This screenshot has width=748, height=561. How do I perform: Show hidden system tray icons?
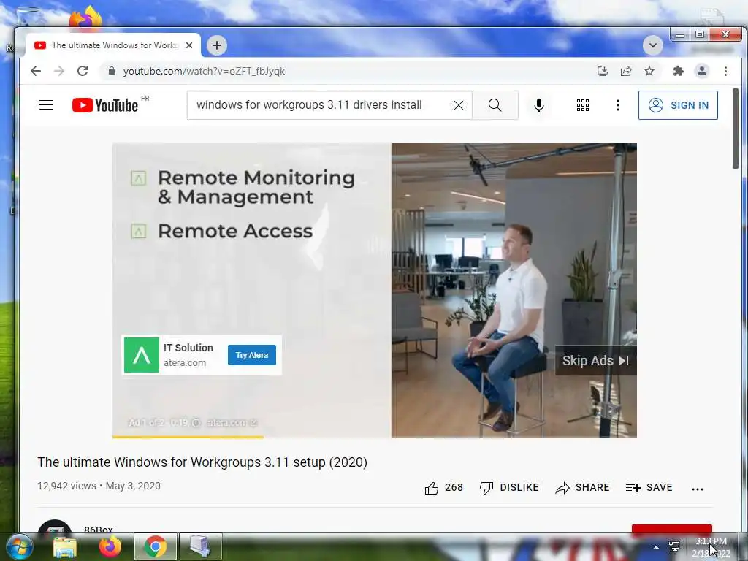(x=657, y=547)
